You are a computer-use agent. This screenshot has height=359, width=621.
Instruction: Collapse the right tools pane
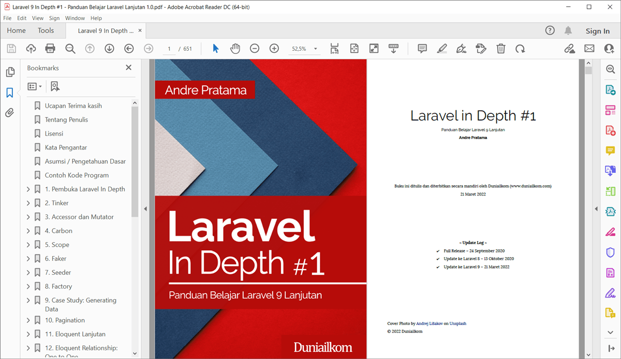[x=610, y=349]
